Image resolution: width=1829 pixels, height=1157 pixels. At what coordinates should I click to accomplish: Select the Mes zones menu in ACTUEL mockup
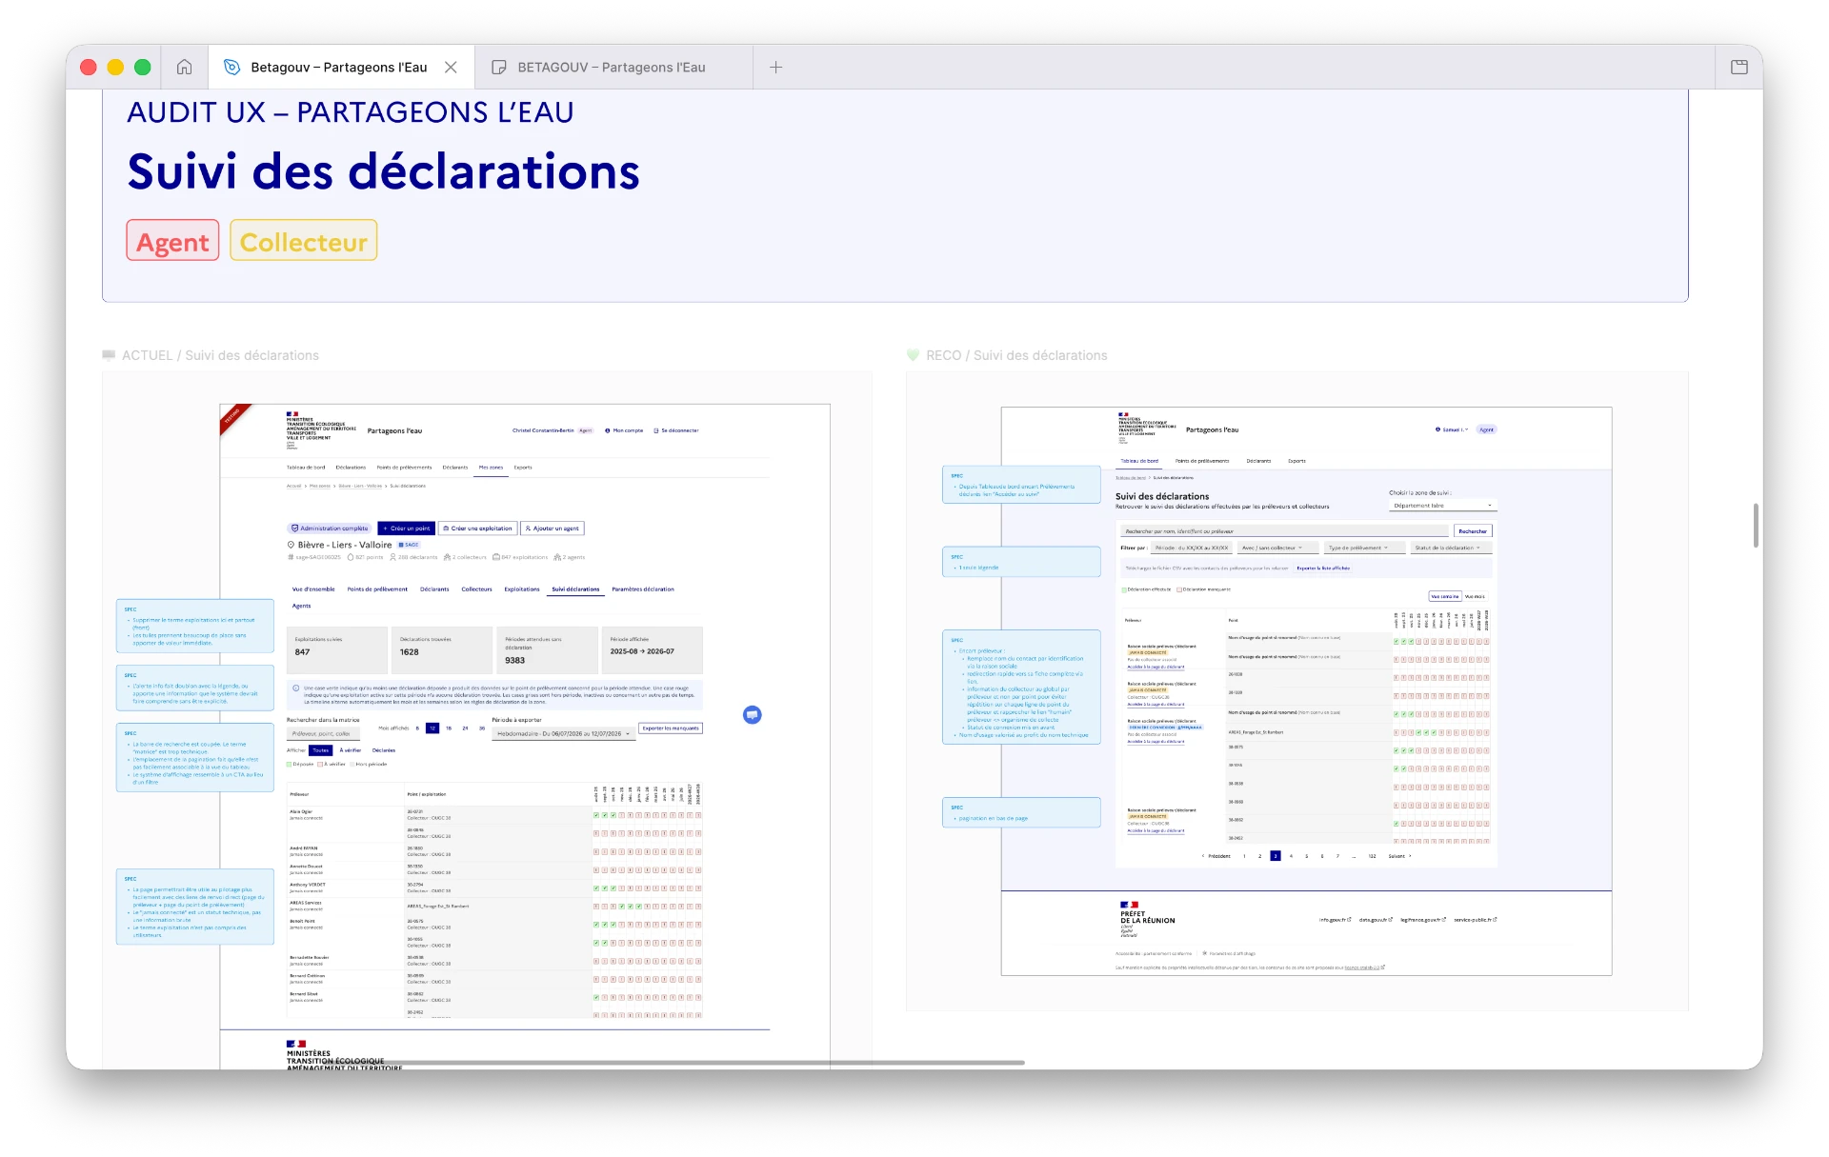pyautogui.click(x=491, y=468)
